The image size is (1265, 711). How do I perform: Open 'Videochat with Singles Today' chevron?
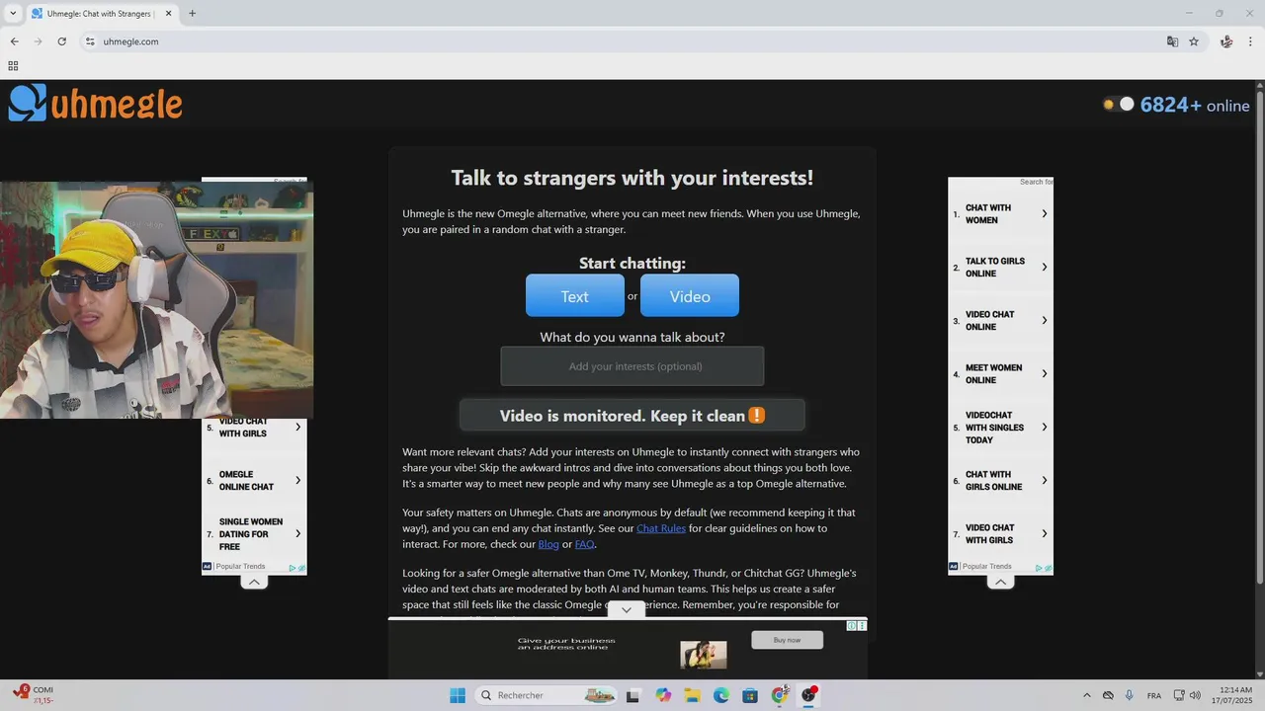coord(1045,428)
